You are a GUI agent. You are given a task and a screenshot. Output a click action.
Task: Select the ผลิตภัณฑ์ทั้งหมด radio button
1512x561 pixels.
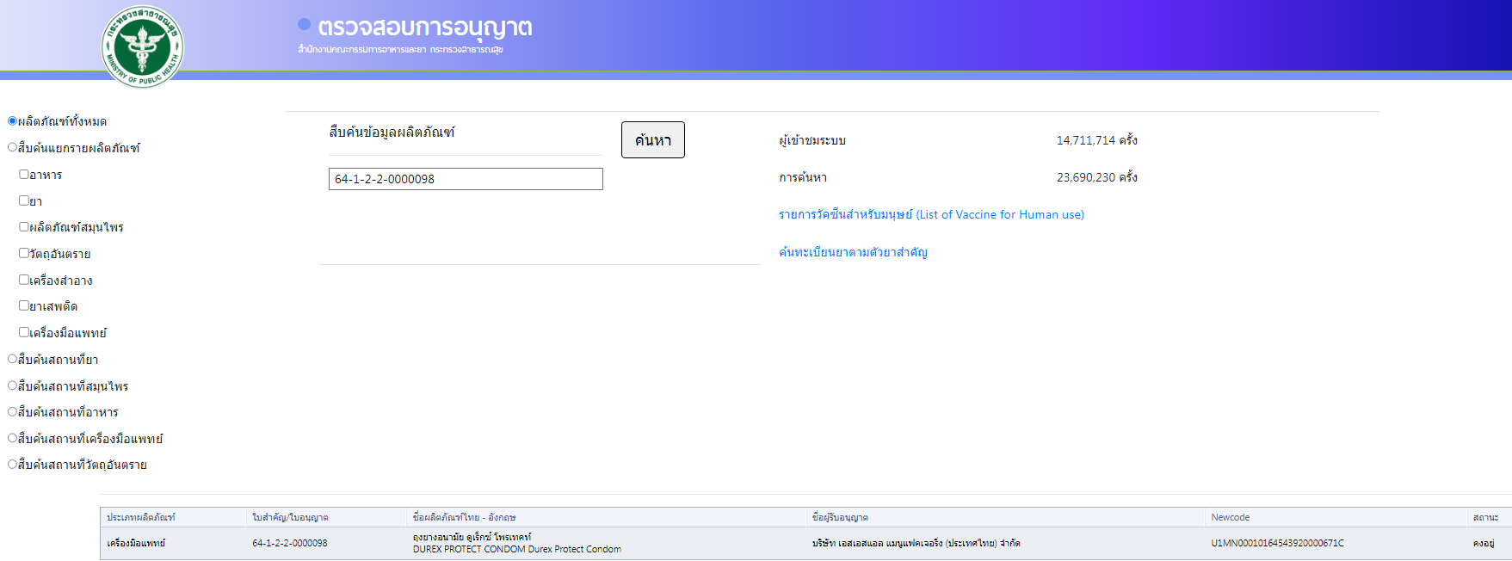pos(13,121)
